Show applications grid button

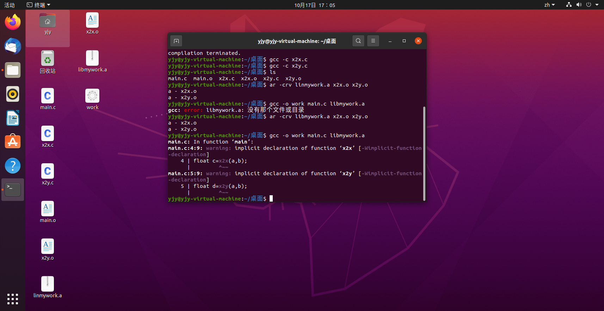pyautogui.click(x=13, y=299)
